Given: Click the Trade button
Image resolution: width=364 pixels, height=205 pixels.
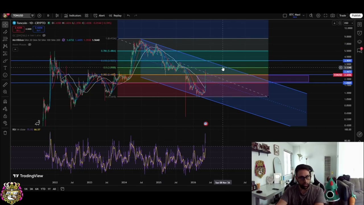Looking at the screenshot, I should tap(342, 15).
